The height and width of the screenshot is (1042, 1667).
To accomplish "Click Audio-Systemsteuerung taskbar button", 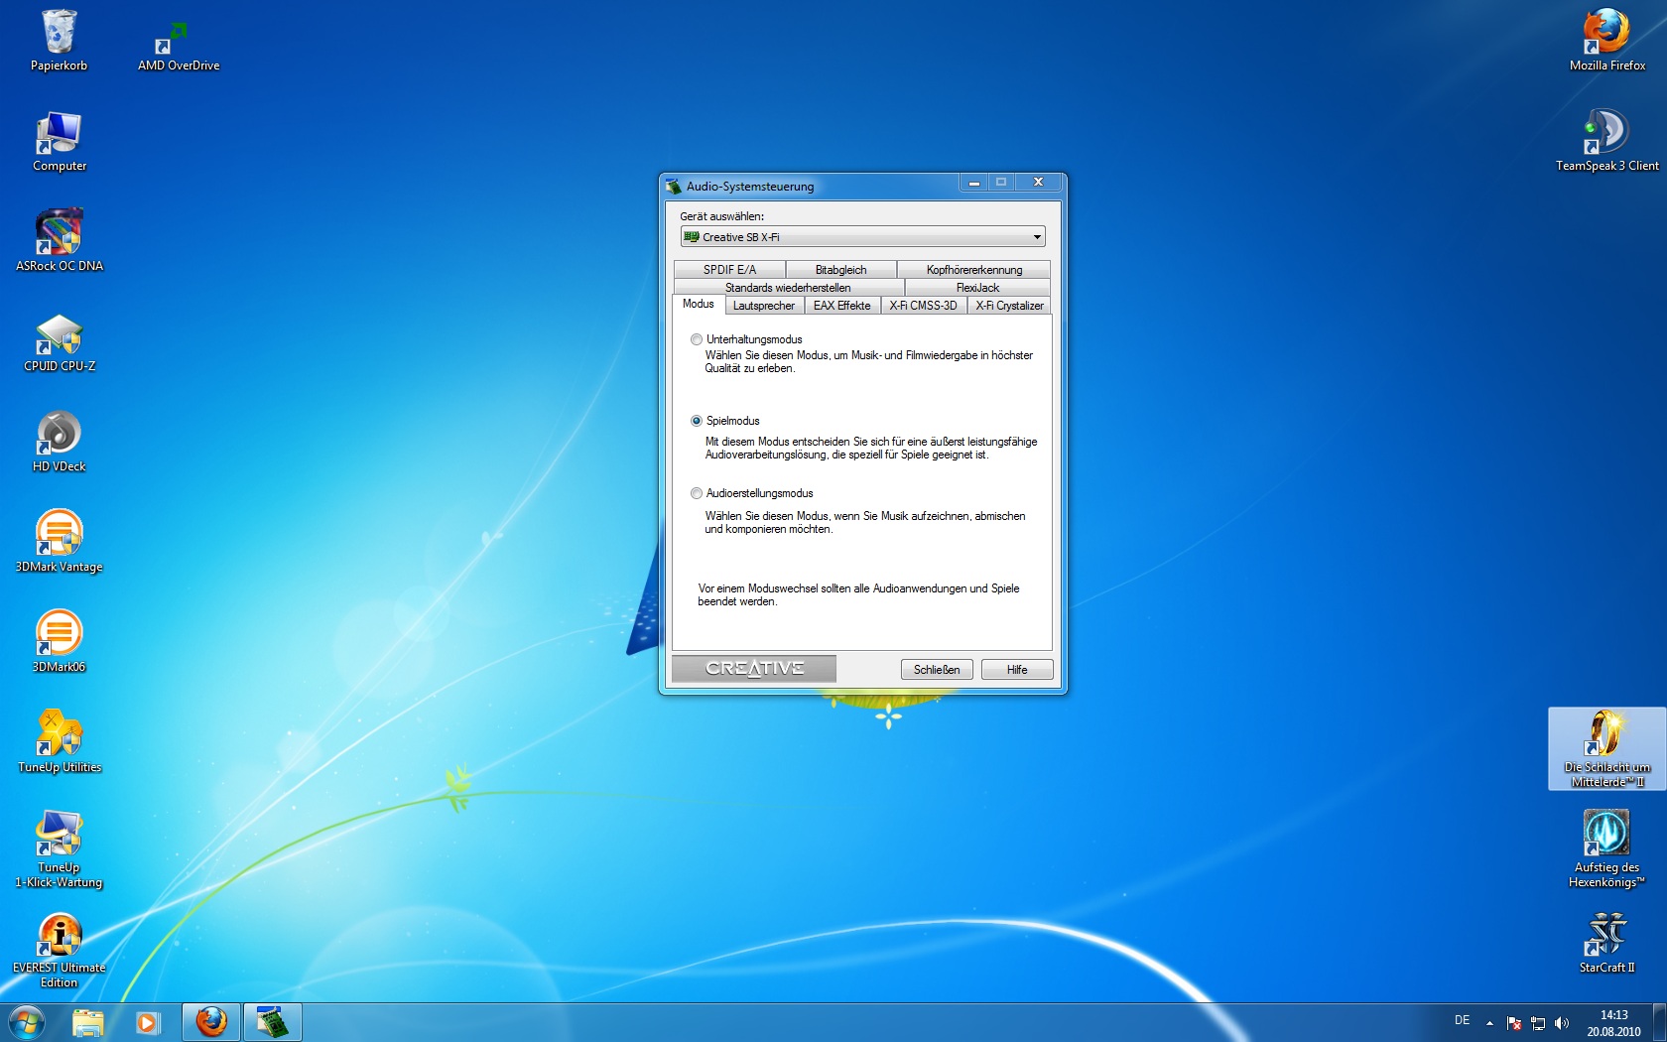I will tap(272, 1022).
